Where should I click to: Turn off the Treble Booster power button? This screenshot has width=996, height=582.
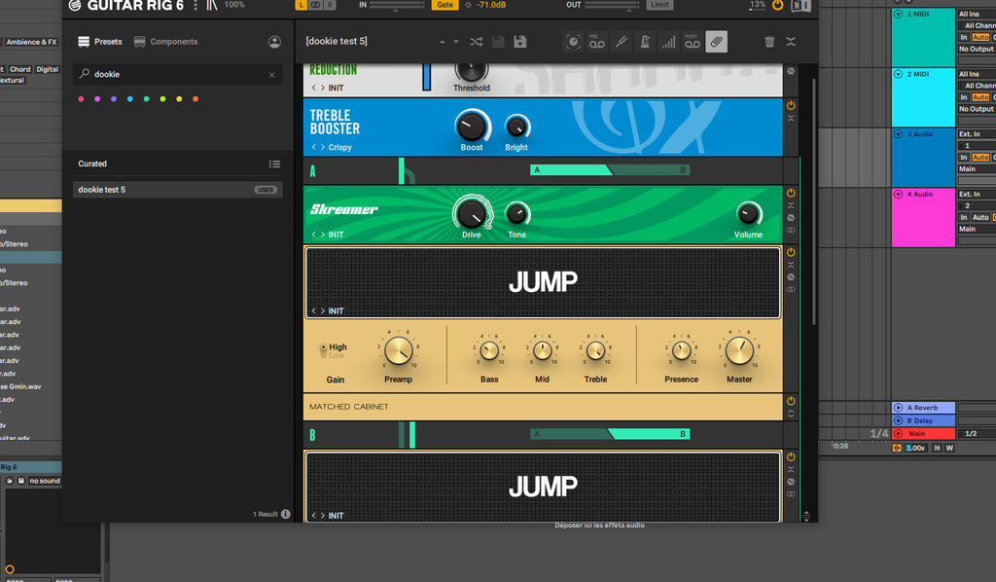[x=791, y=105]
